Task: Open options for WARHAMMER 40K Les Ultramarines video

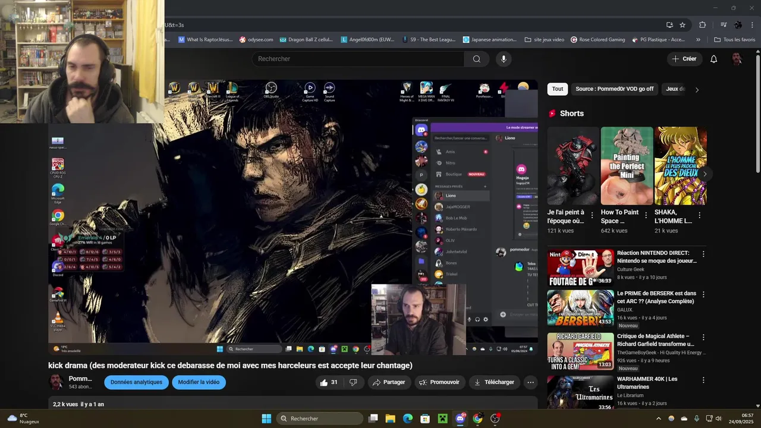Action: (x=703, y=380)
